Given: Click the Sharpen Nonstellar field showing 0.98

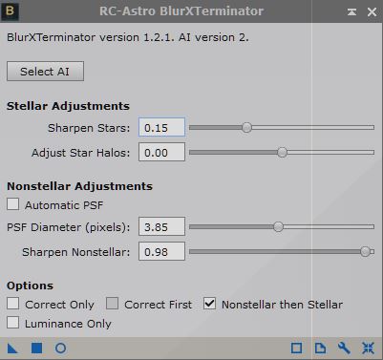Looking at the screenshot, I should click(161, 252).
